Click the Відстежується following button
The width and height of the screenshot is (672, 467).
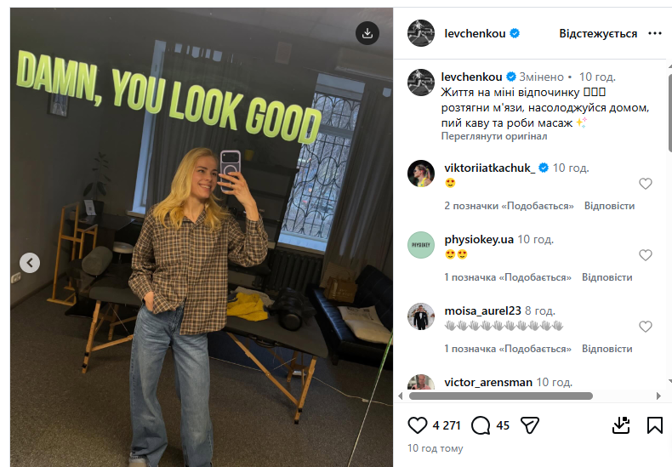pos(598,34)
